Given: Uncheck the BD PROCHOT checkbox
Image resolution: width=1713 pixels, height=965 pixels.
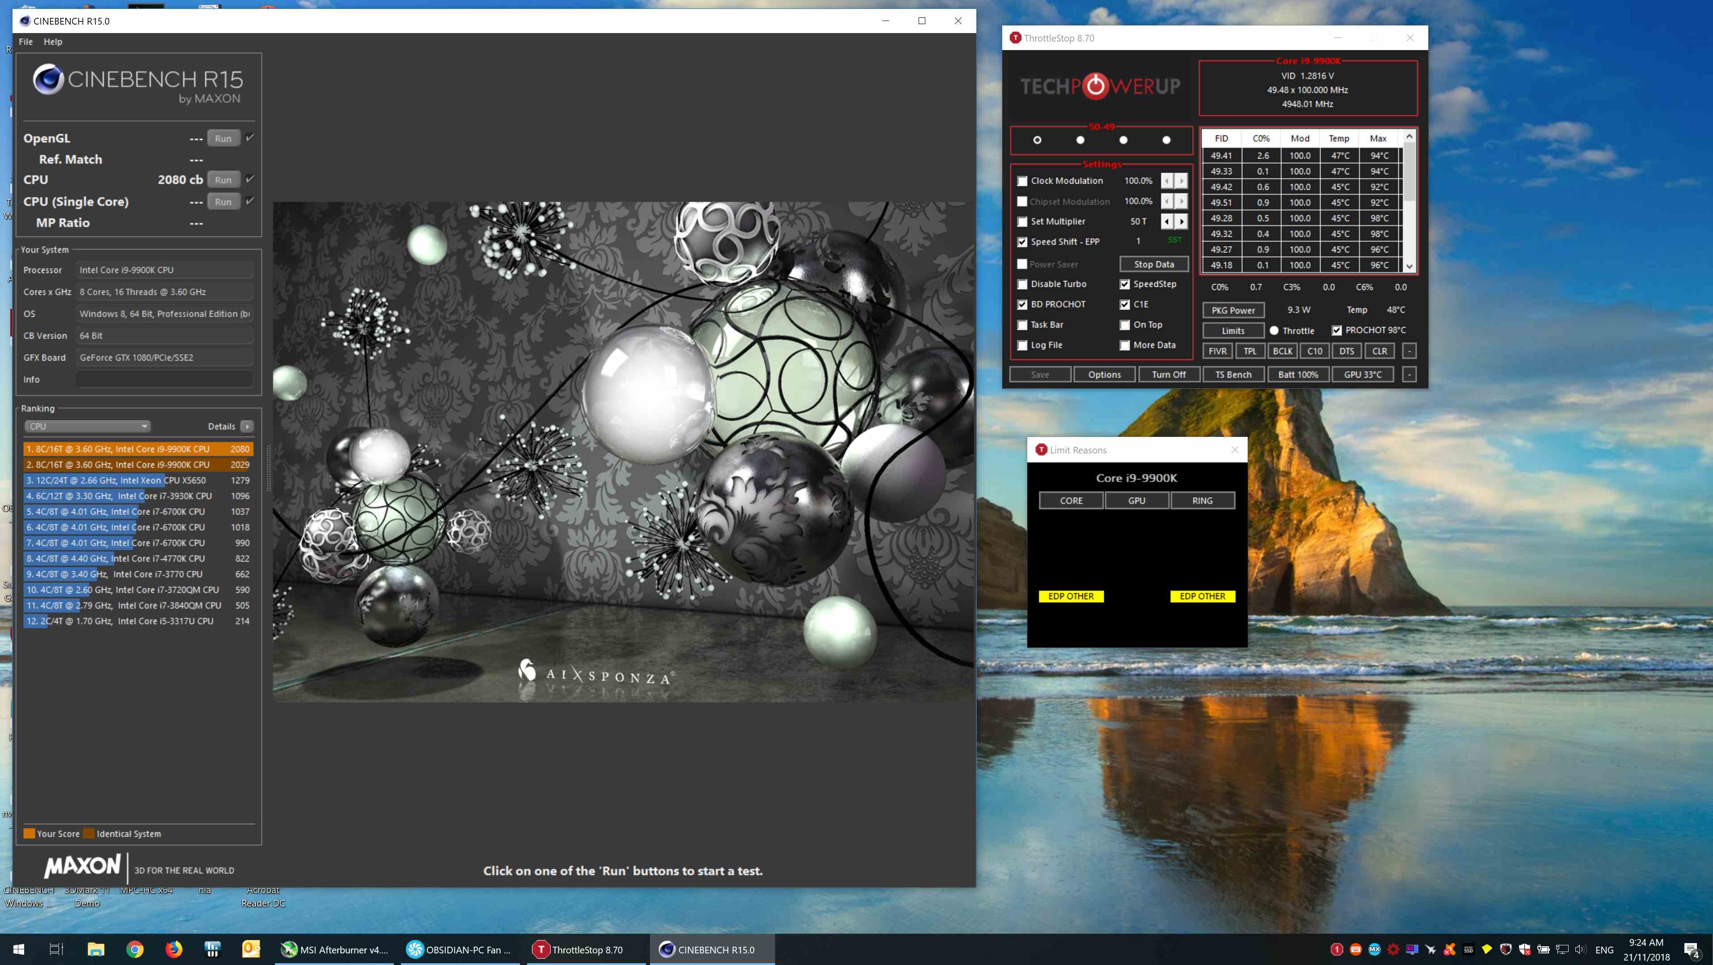Looking at the screenshot, I should point(1022,304).
